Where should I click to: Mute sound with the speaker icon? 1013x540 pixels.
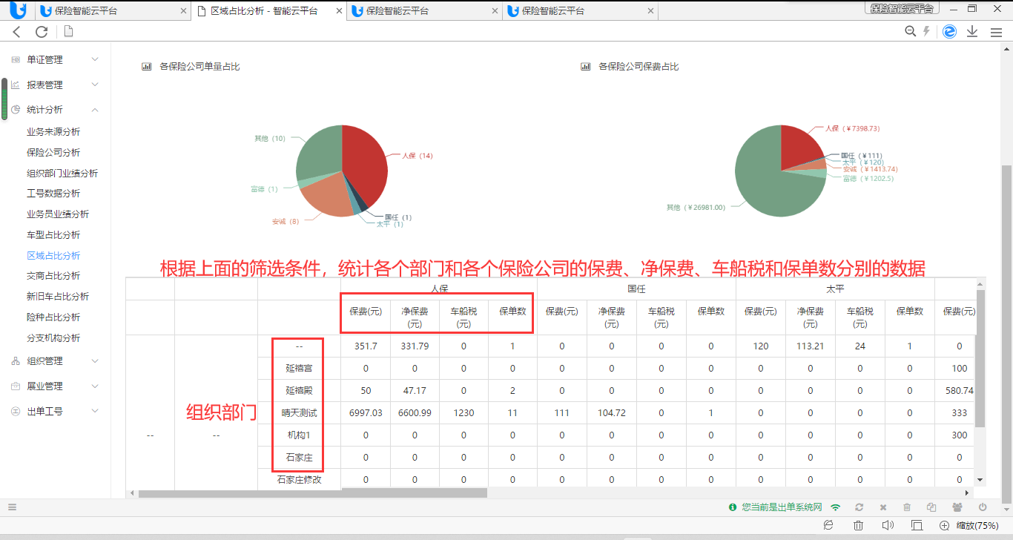click(887, 525)
